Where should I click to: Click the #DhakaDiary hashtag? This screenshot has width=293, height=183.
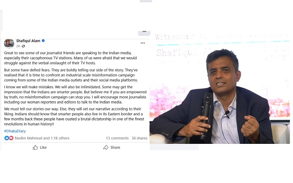[15, 131]
